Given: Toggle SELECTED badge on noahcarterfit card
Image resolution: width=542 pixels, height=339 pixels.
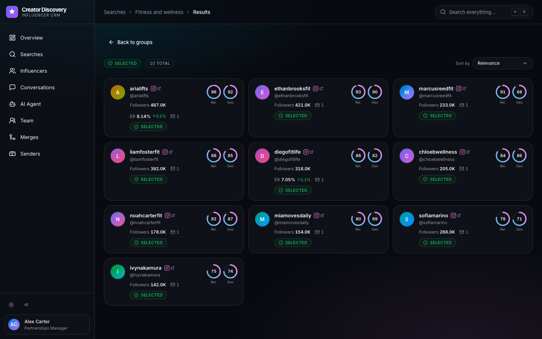Looking at the screenshot, I should pyautogui.click(x=148, y=243).
